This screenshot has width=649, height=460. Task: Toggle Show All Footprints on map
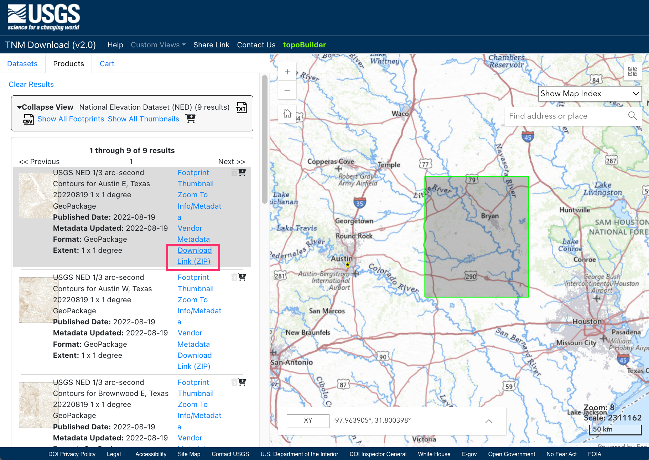point(71,119)
